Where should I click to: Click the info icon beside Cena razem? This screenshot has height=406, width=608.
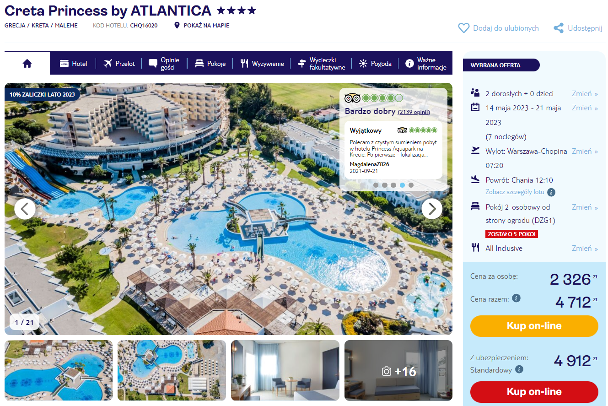click(516, 298)
